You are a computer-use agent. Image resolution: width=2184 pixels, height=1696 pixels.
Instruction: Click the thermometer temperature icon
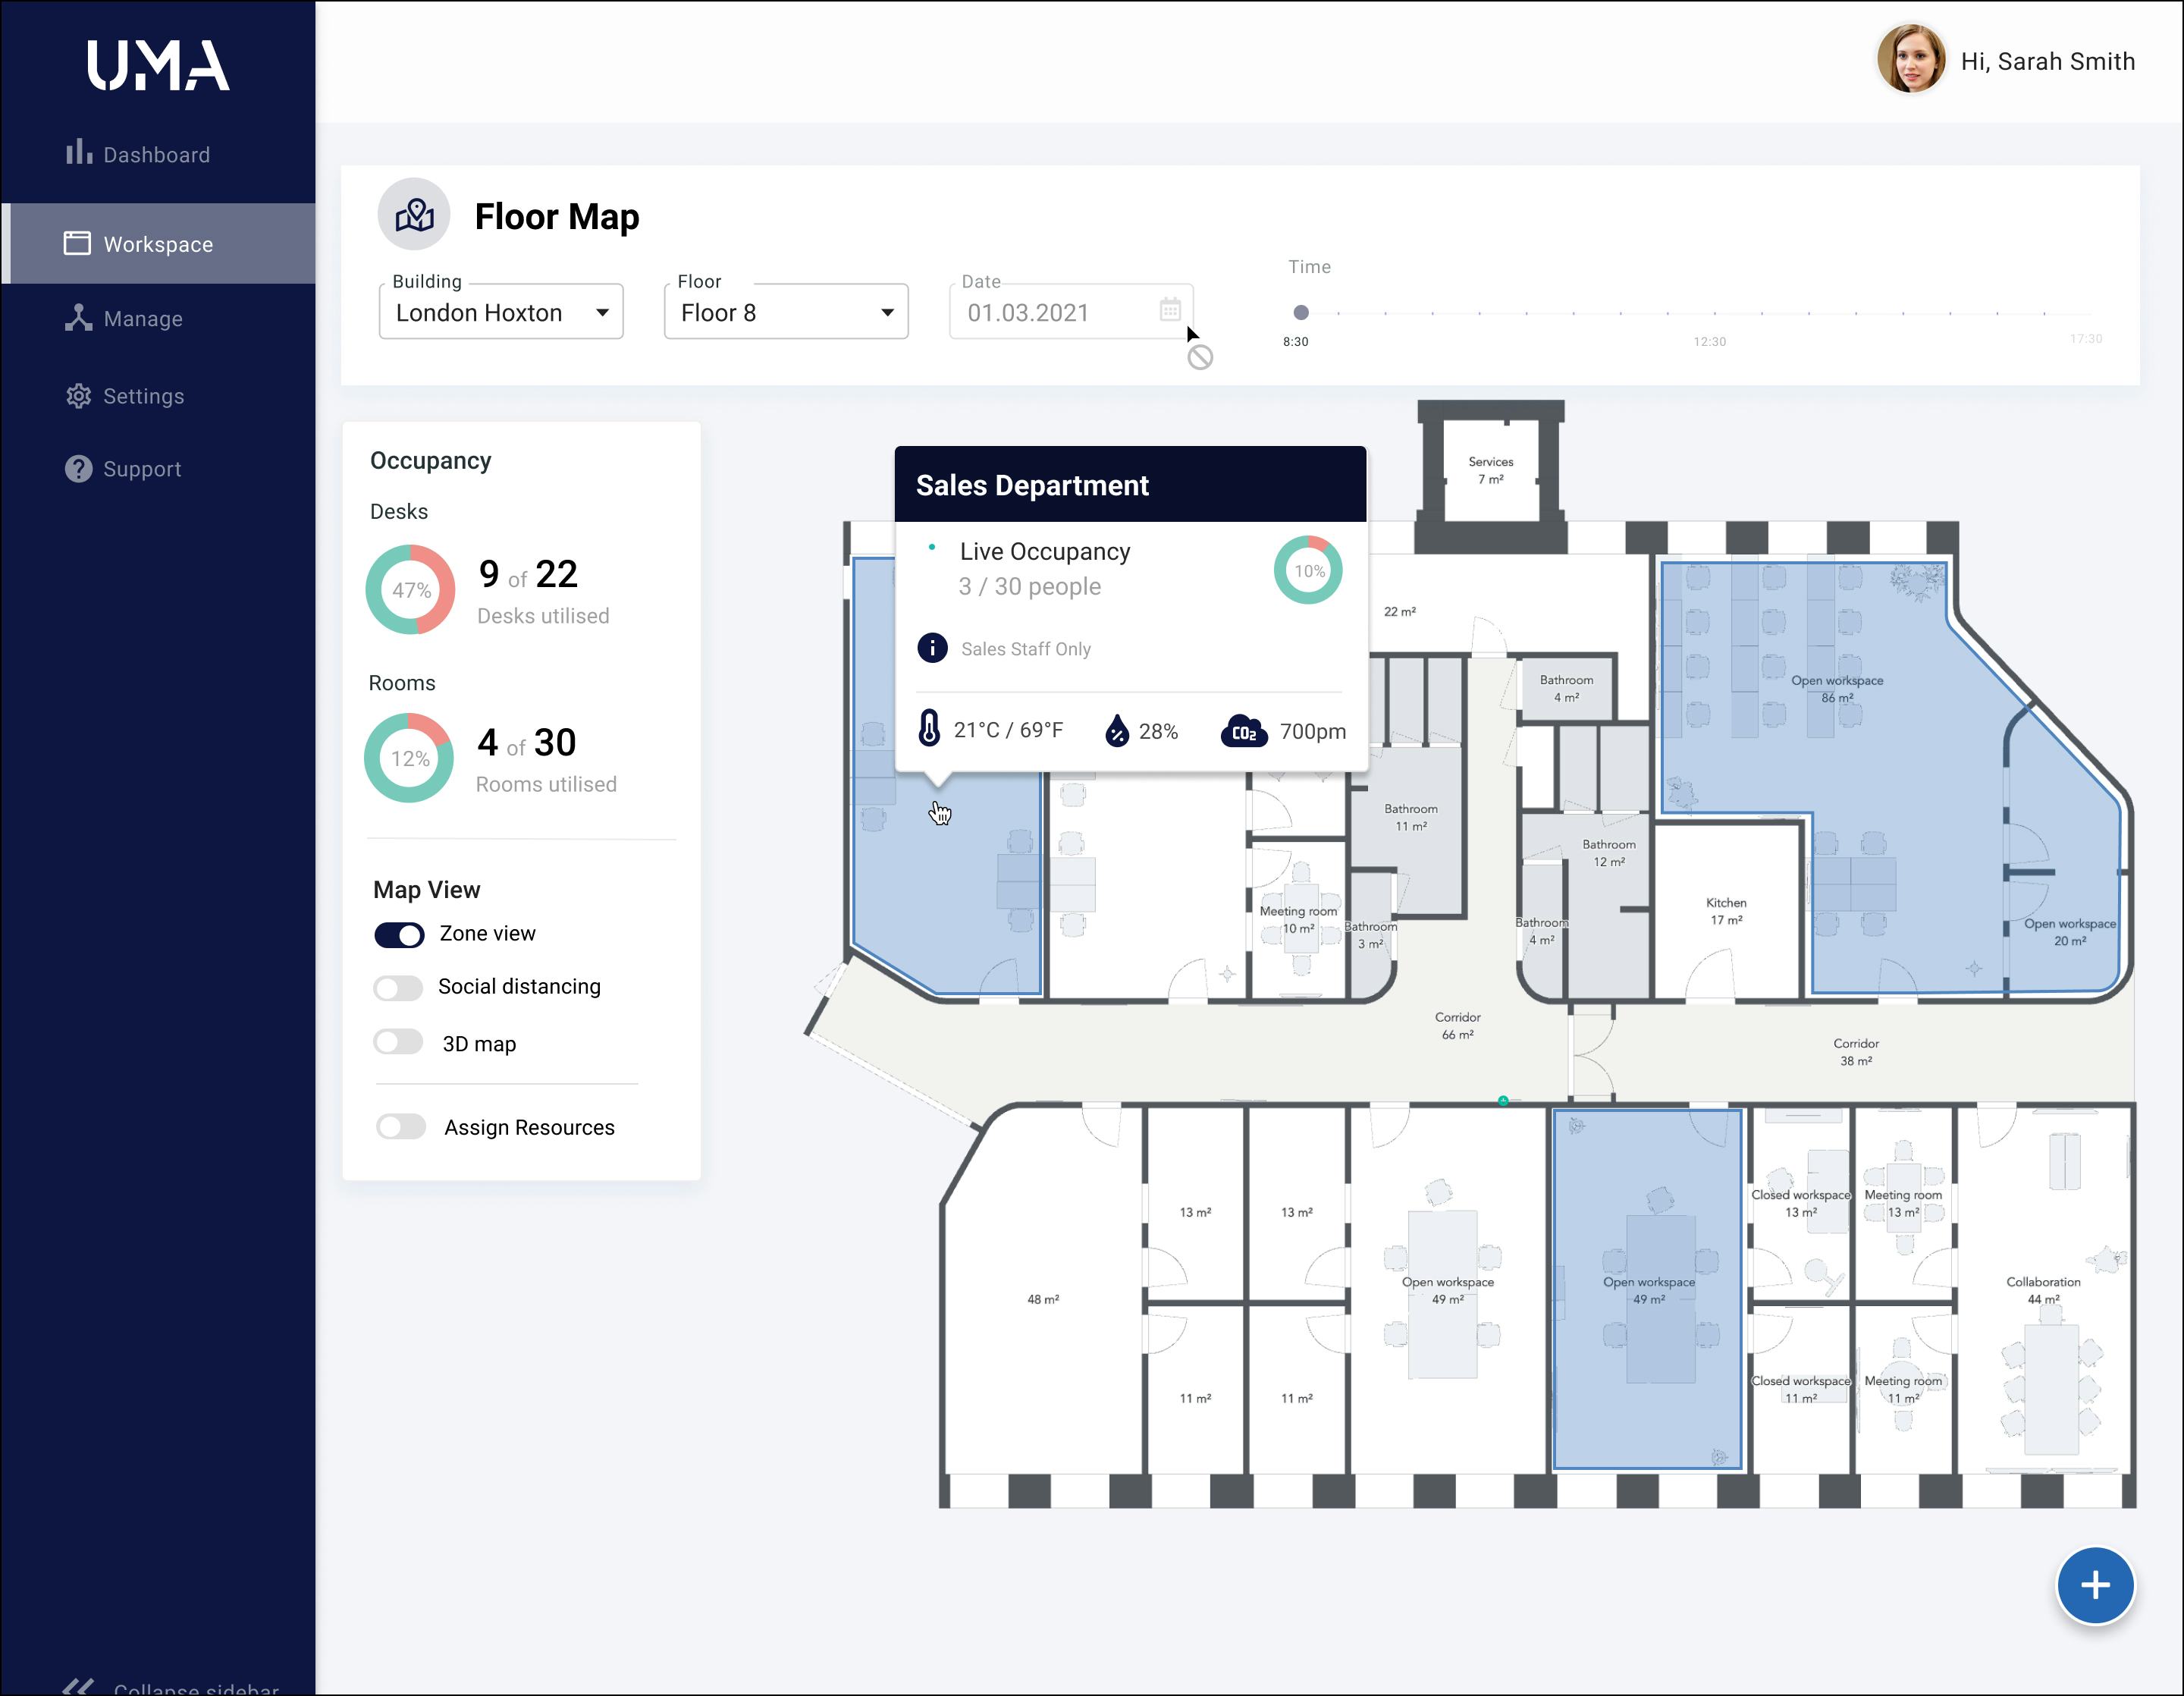tap(929, 729)
